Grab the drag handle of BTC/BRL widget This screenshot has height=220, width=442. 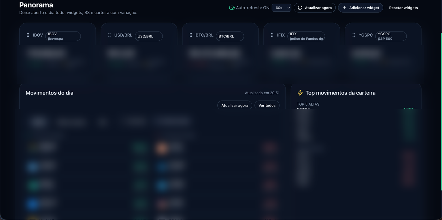click(191, 35)
